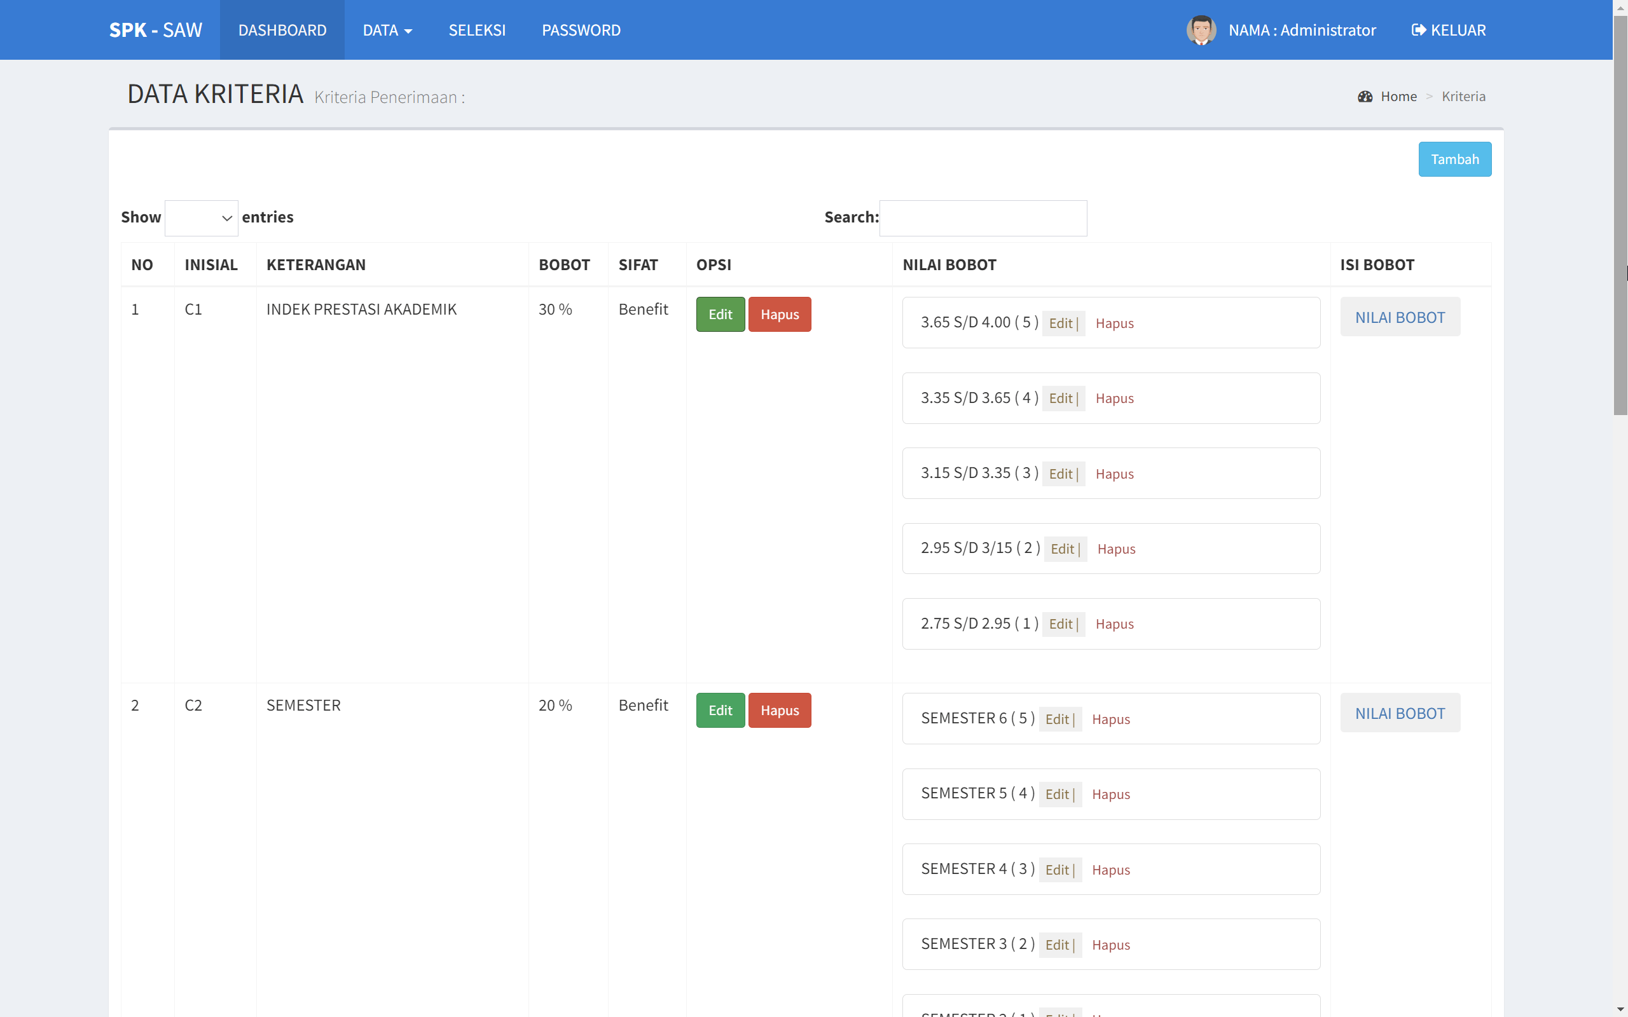Open the Kriteria breadcrumb link

tap(1463, 95)
